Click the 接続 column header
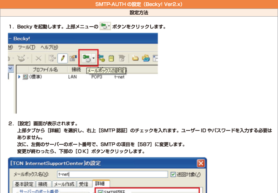 (76, 69)
